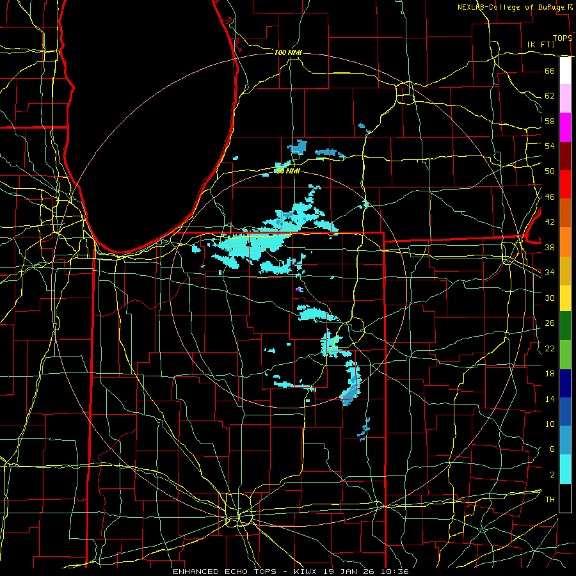576x576 pixels.
Task: Click the dark green 26 kft legend swatch
Action: [x=565, y=326]
